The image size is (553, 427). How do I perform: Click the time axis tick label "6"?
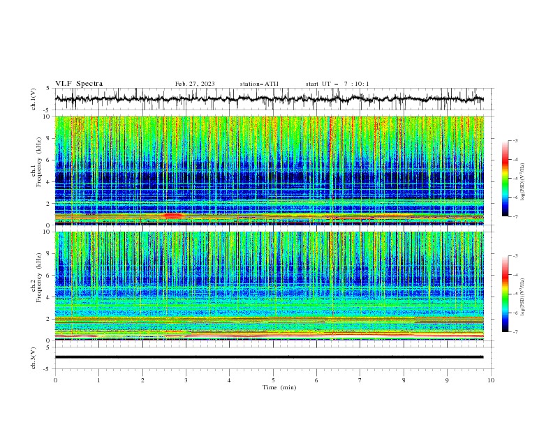pos(316,380)
